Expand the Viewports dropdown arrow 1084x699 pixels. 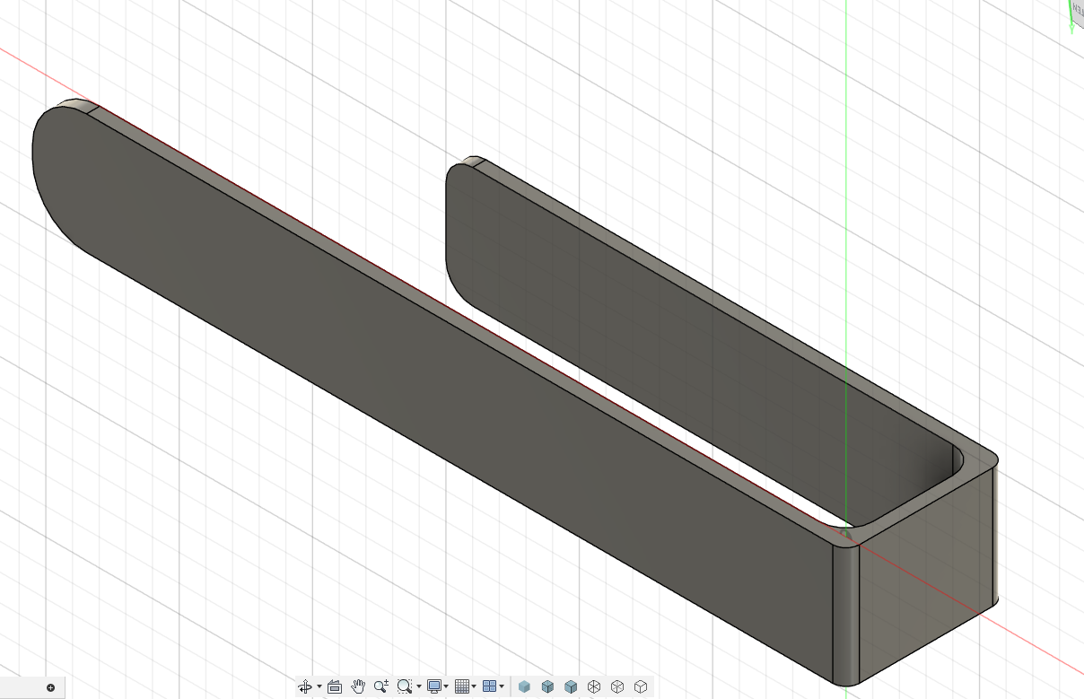pos(501,687)
